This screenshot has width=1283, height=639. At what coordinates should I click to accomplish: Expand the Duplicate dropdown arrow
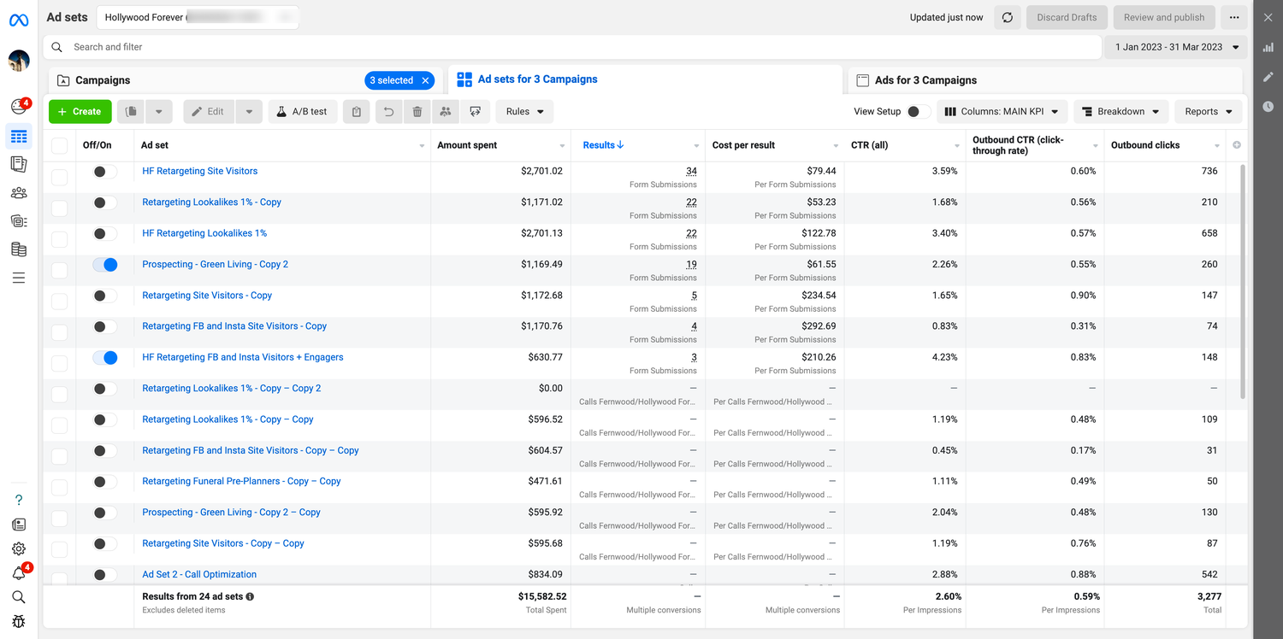point(159,112)
